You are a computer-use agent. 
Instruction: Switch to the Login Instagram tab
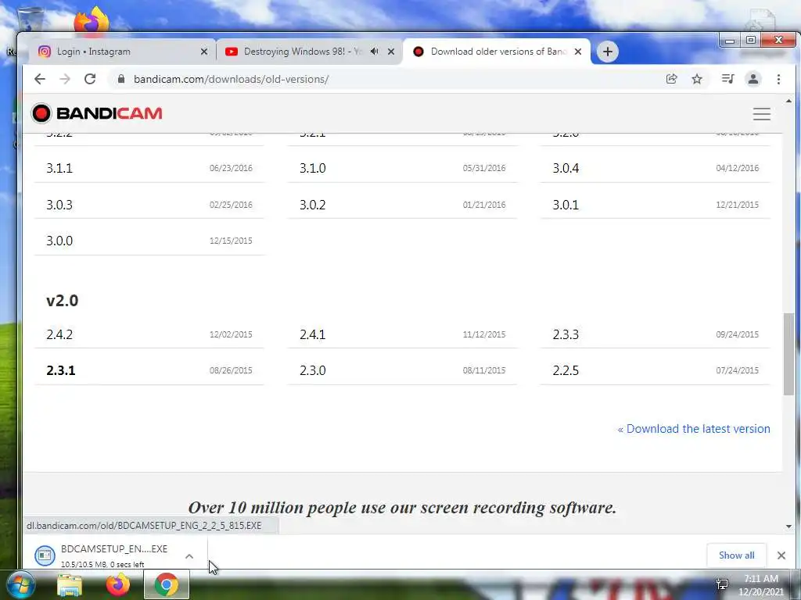[123, 52]
